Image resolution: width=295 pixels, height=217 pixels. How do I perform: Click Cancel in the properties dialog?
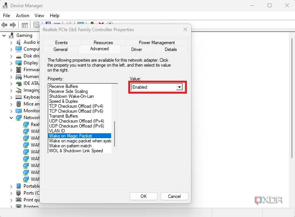(x=174, y=196)
